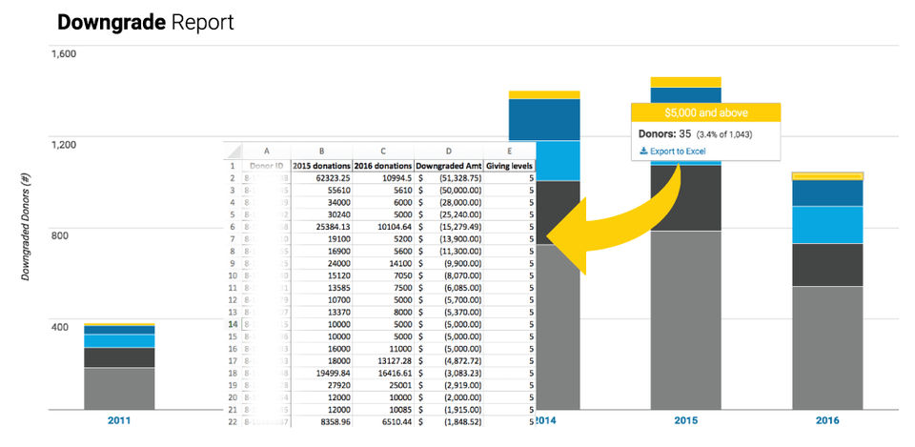Click cell containing 8358.96
This screenshot has height=447, width=915.
(x=321, y=422)
